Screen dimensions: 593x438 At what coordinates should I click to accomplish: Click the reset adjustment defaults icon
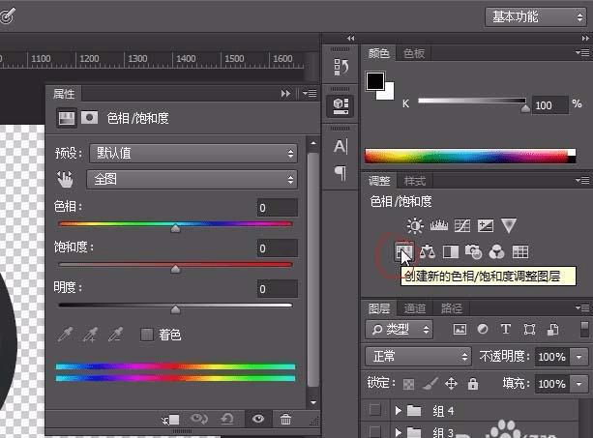[227, 419]
